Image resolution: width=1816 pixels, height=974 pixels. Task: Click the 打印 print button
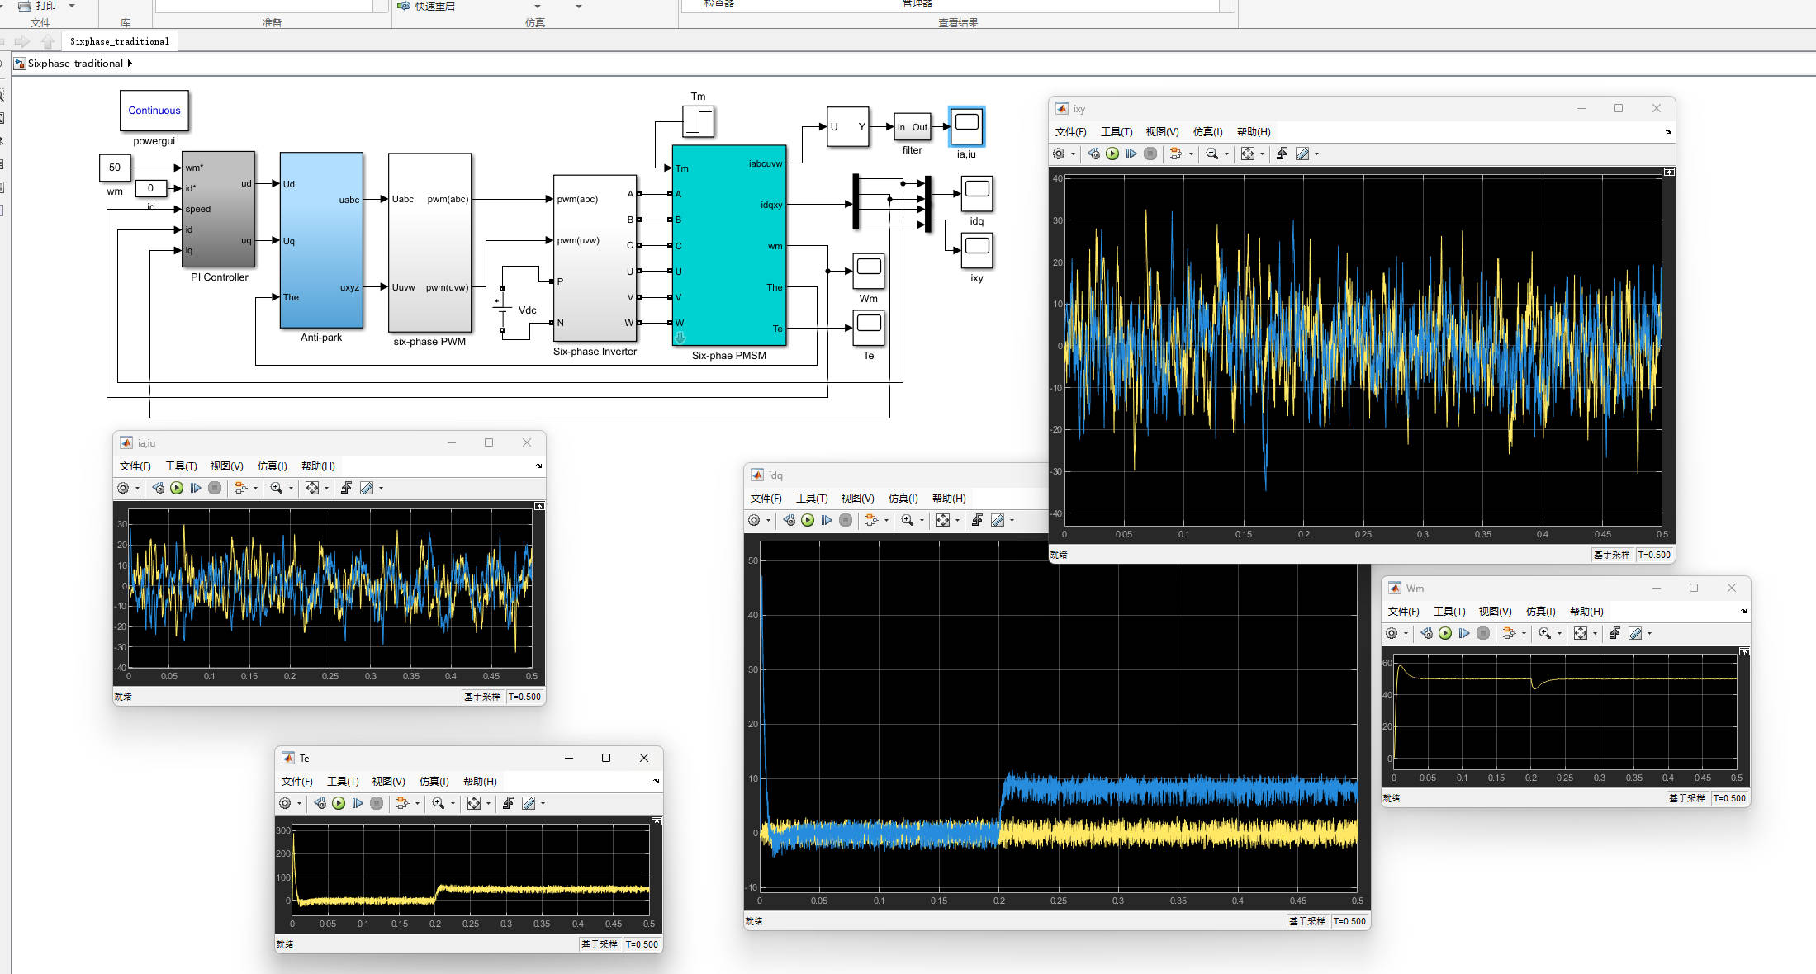click(38, 6)
